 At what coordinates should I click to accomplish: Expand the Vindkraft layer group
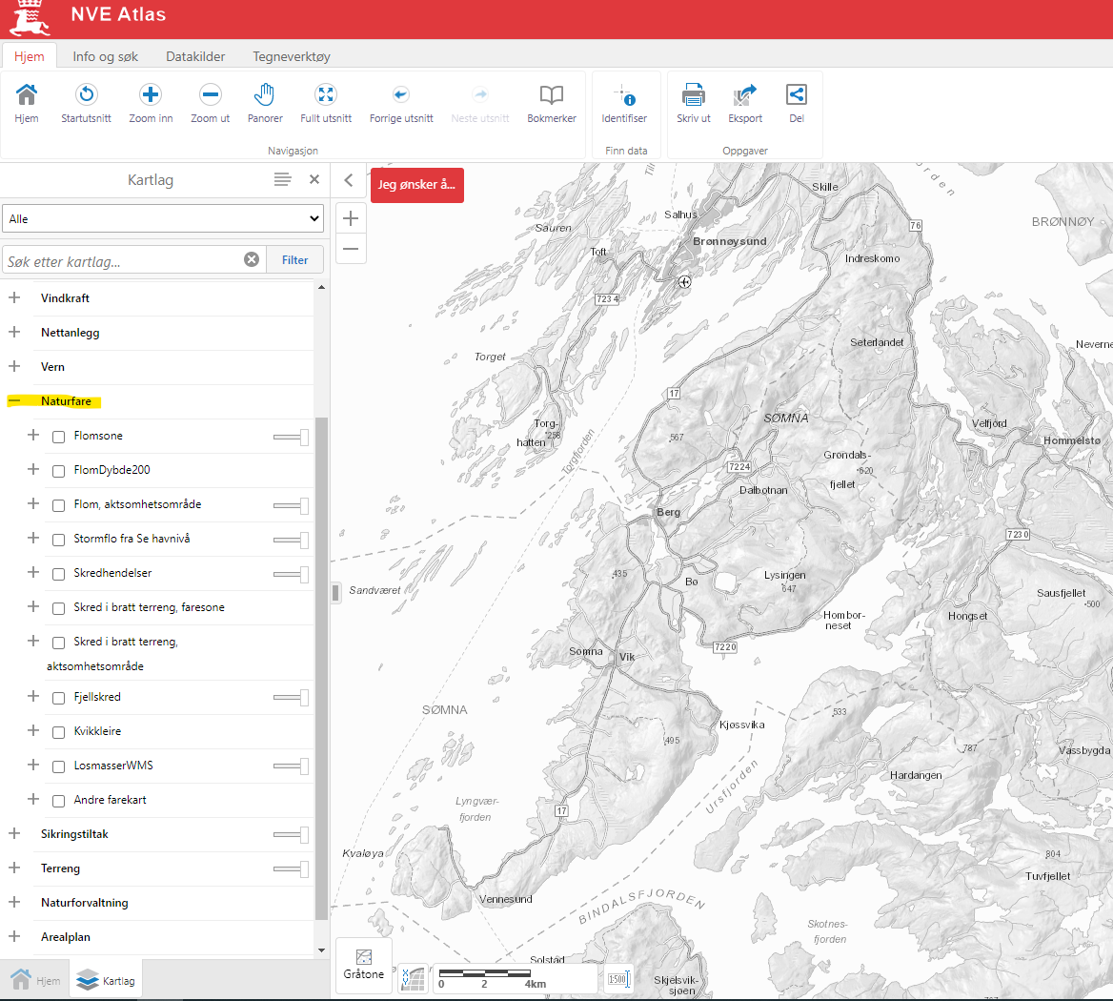[x=14, y=298]
